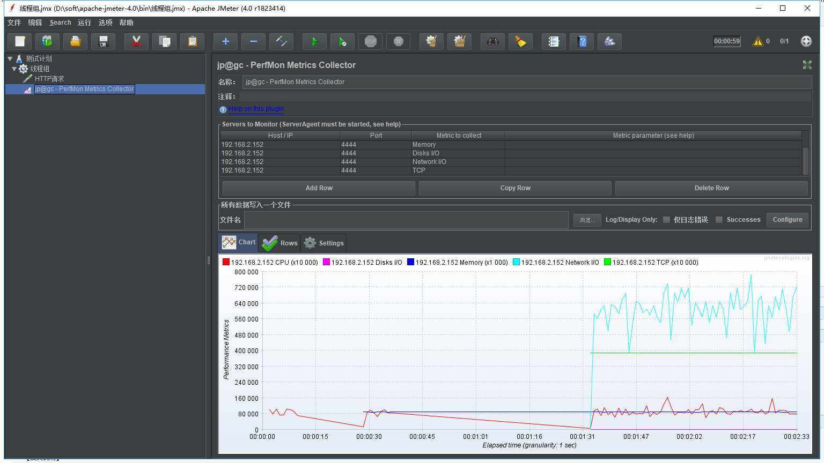Click the 浏览 browse button
The width and height of the screenshot is (824, 463).
(587, 220)
